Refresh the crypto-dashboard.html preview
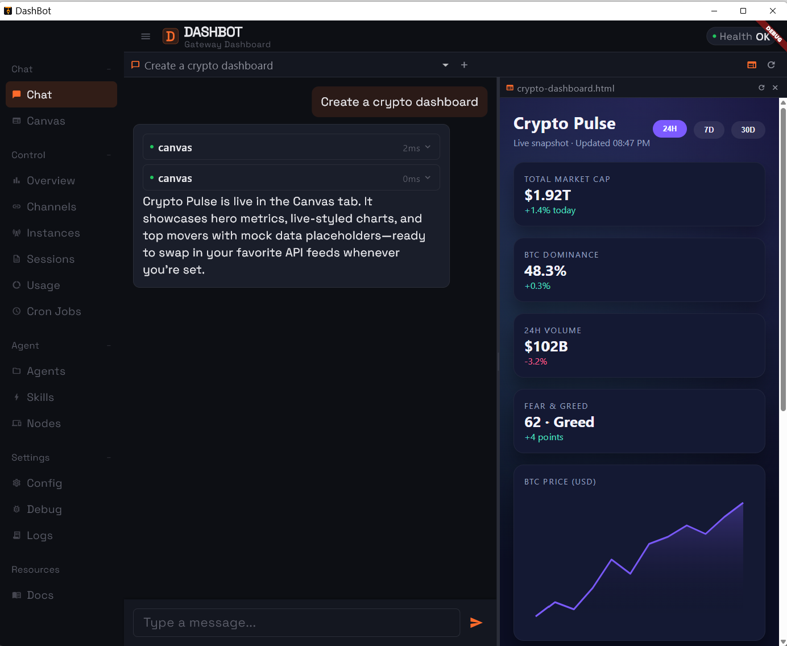The image size is (787, 646). [761, 88]
